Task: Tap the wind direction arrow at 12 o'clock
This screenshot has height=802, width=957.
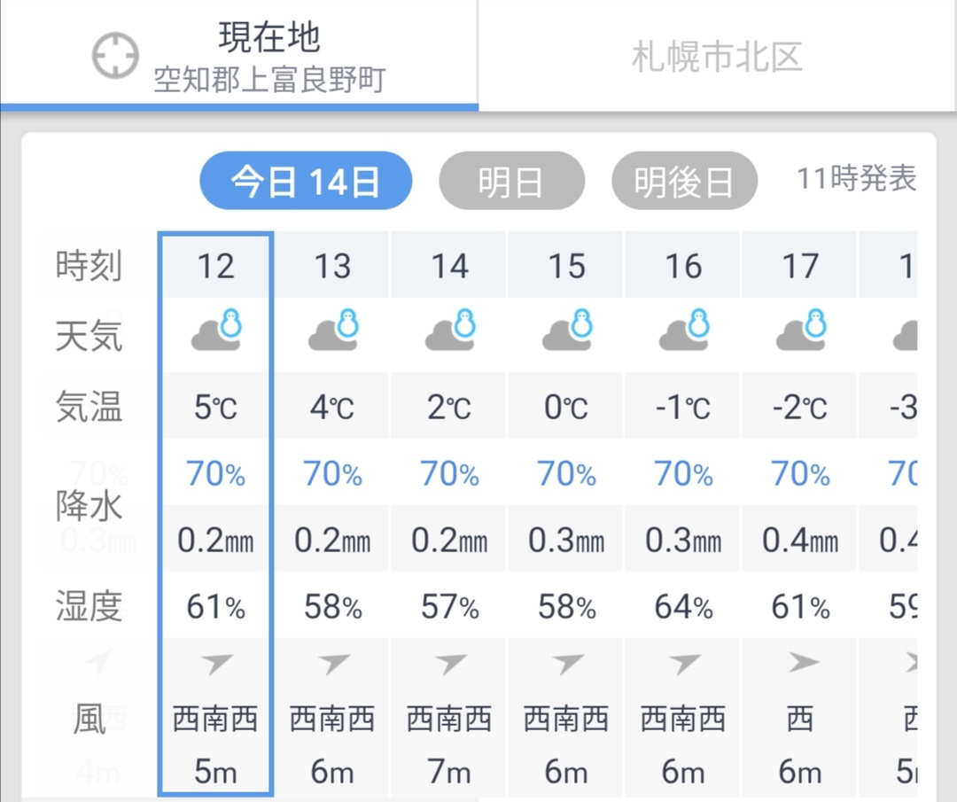Action: tap(217, 663)
